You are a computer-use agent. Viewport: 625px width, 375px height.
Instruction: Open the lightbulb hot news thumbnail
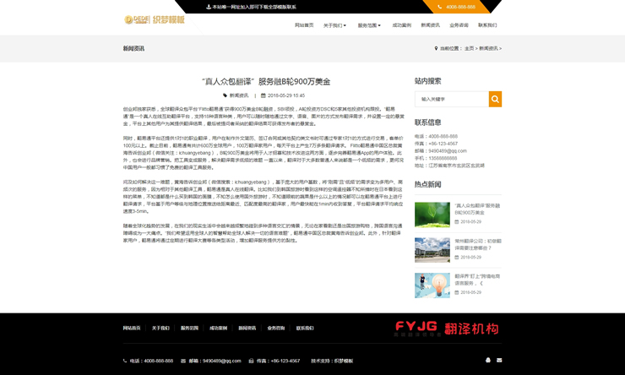432,285
